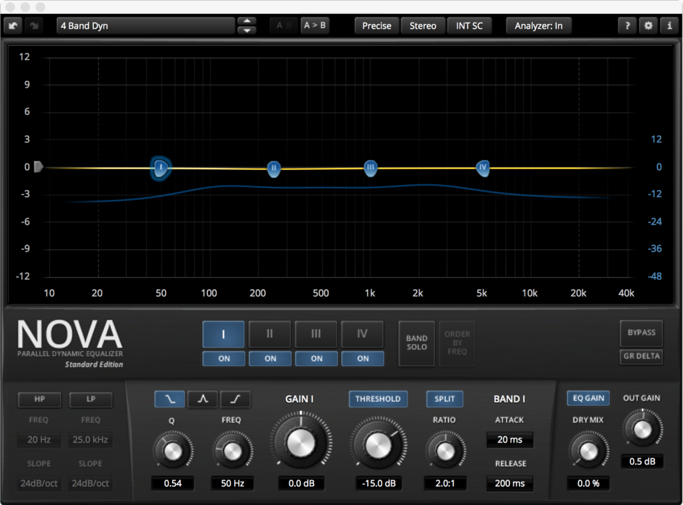Viewport: 683px width, 505px height.
Task: Select band III tab
Action: (316, 334)
